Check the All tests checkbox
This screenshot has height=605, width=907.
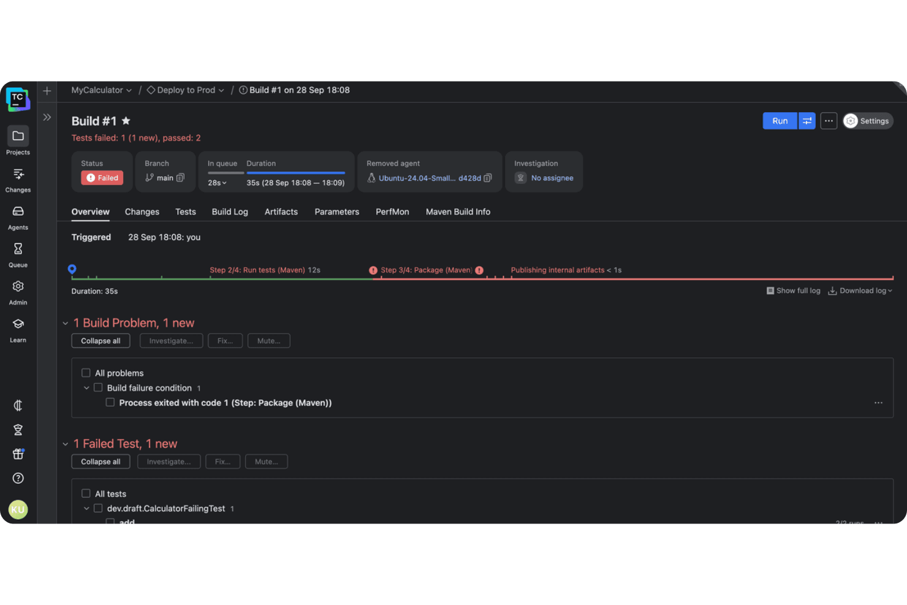pyautogui.click(x=86, y=493)
